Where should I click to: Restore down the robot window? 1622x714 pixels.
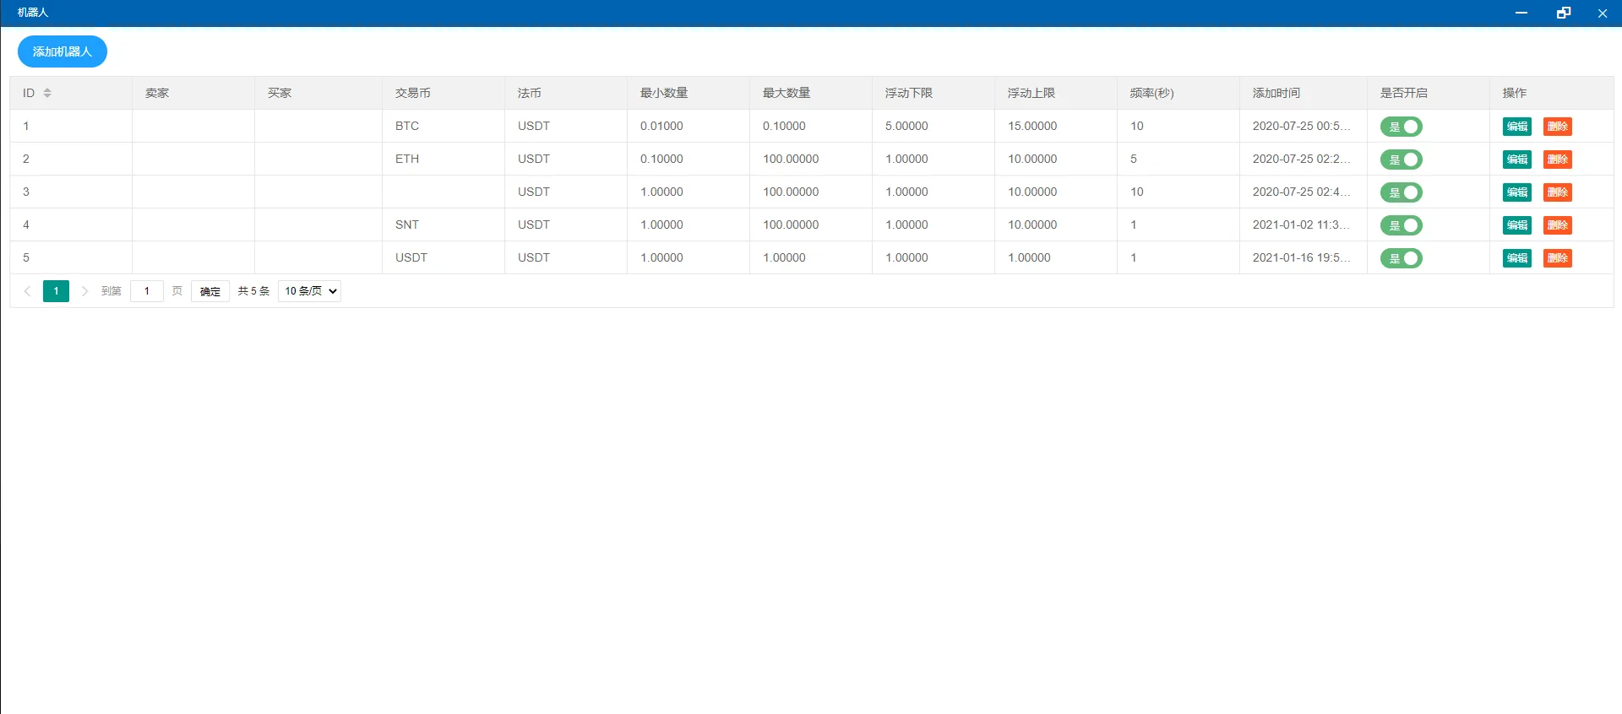tap(1563, 13)
